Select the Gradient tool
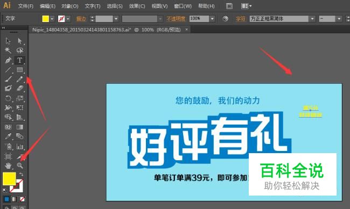 point(19,127)
